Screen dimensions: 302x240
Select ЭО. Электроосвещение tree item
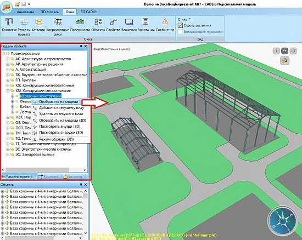[35, 155]
